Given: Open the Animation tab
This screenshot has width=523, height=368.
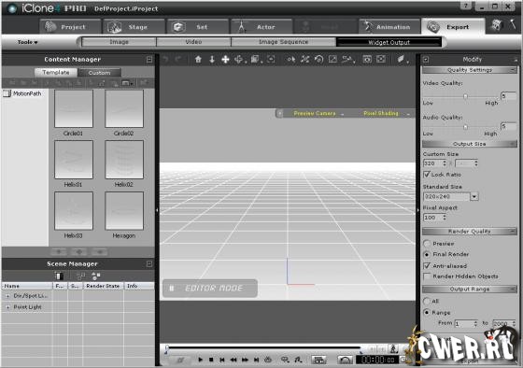Looking at the screenshot, I should (x=389, y=27).
